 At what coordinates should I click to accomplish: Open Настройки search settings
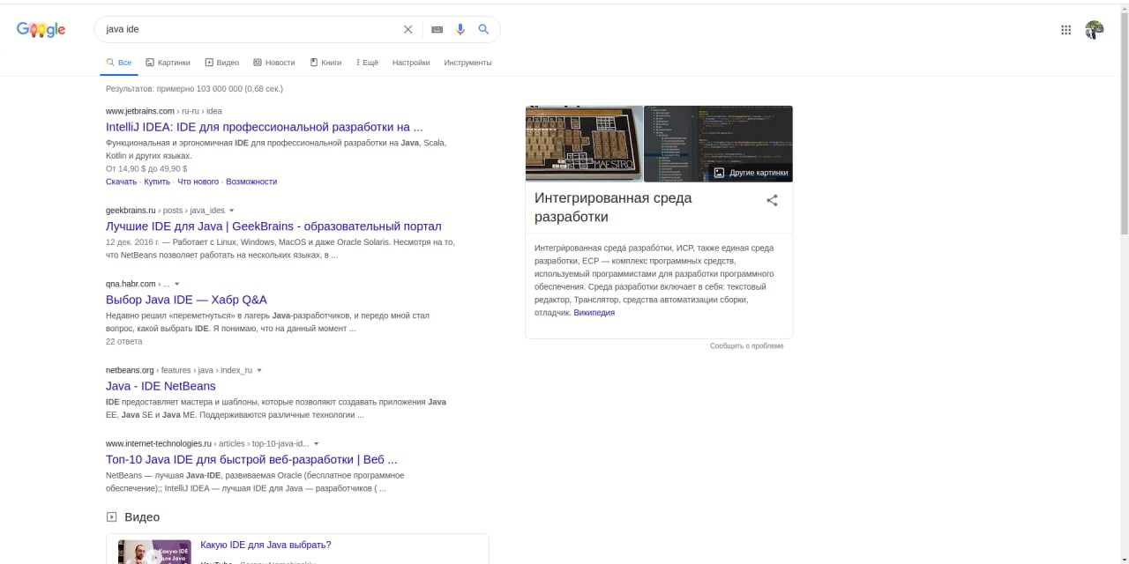411,63
